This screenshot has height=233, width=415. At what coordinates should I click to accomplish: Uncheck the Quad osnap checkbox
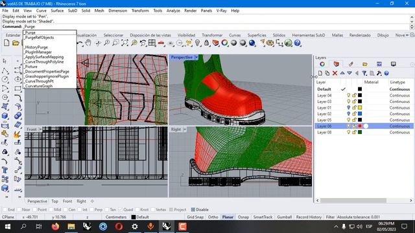(x=120, y=210)
